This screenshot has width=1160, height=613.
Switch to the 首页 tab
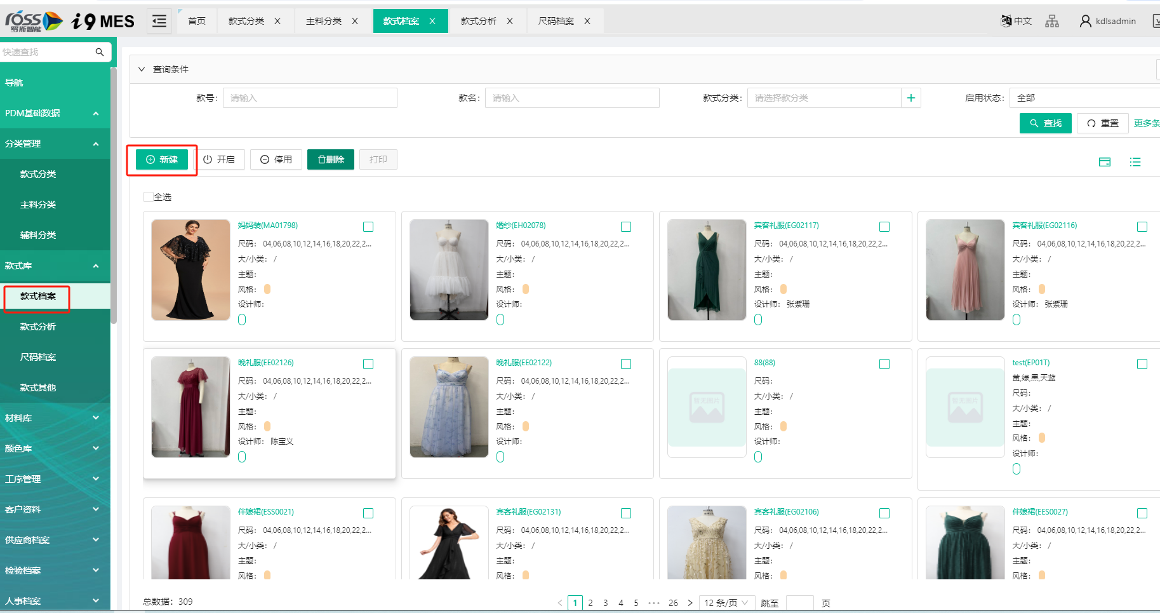tap(197, 21)
